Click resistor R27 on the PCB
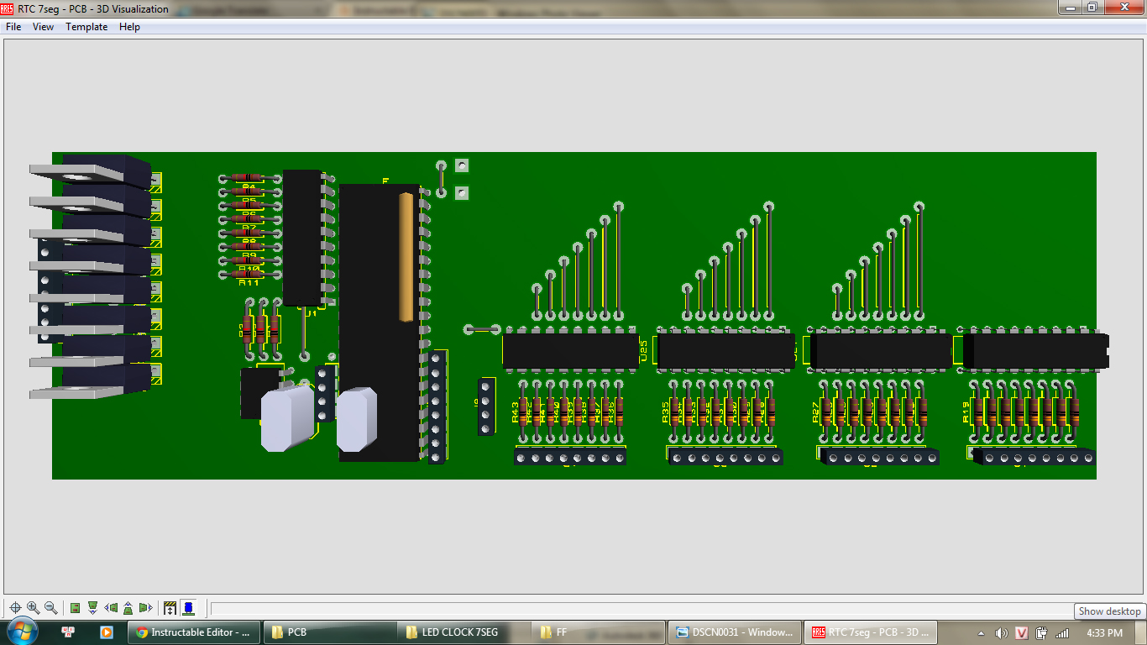The width and height of the screenshot is (1147, 645). point(825,410)
